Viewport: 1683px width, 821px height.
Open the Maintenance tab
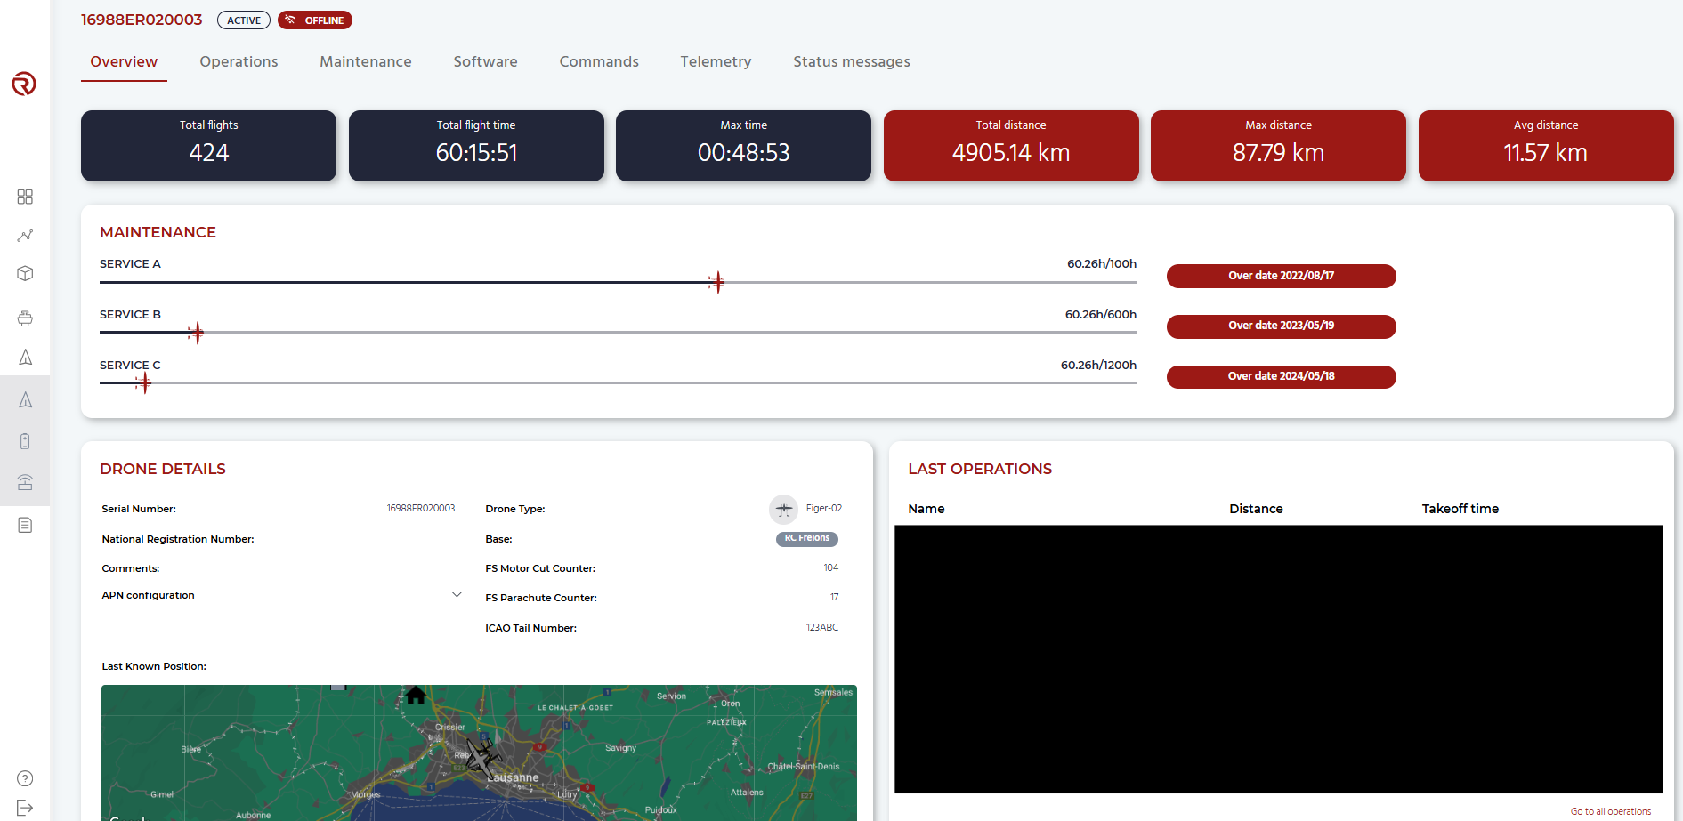[366, 61]
